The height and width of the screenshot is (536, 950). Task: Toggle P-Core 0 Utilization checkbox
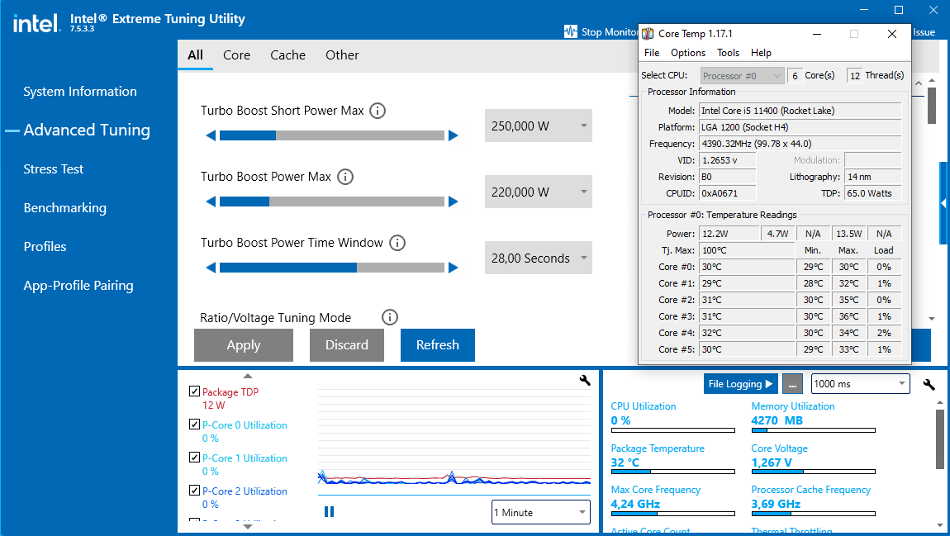(x=194, y=425)
